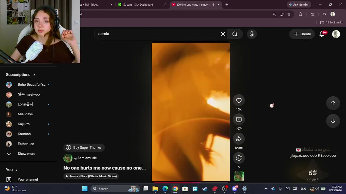Open the Chrome media controls icon
This screenshot has width=346, height=194.
click(x=325, y=14)
